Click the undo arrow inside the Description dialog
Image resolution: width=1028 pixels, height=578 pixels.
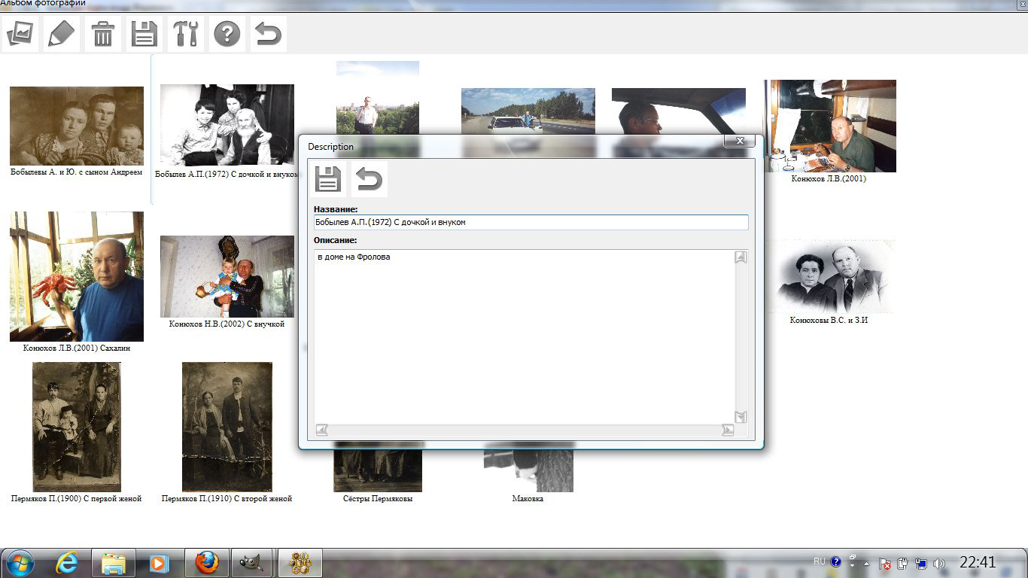[369, 179]
